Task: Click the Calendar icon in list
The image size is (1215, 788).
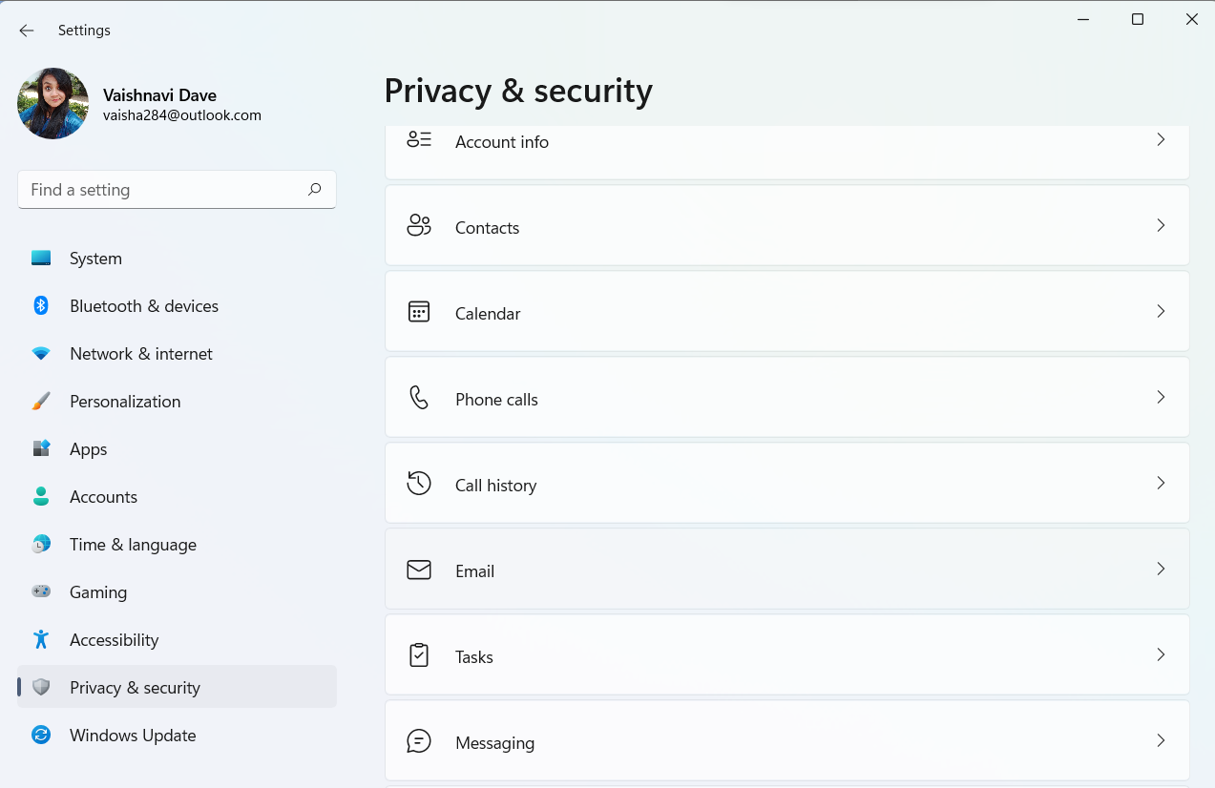Action: 419,312
